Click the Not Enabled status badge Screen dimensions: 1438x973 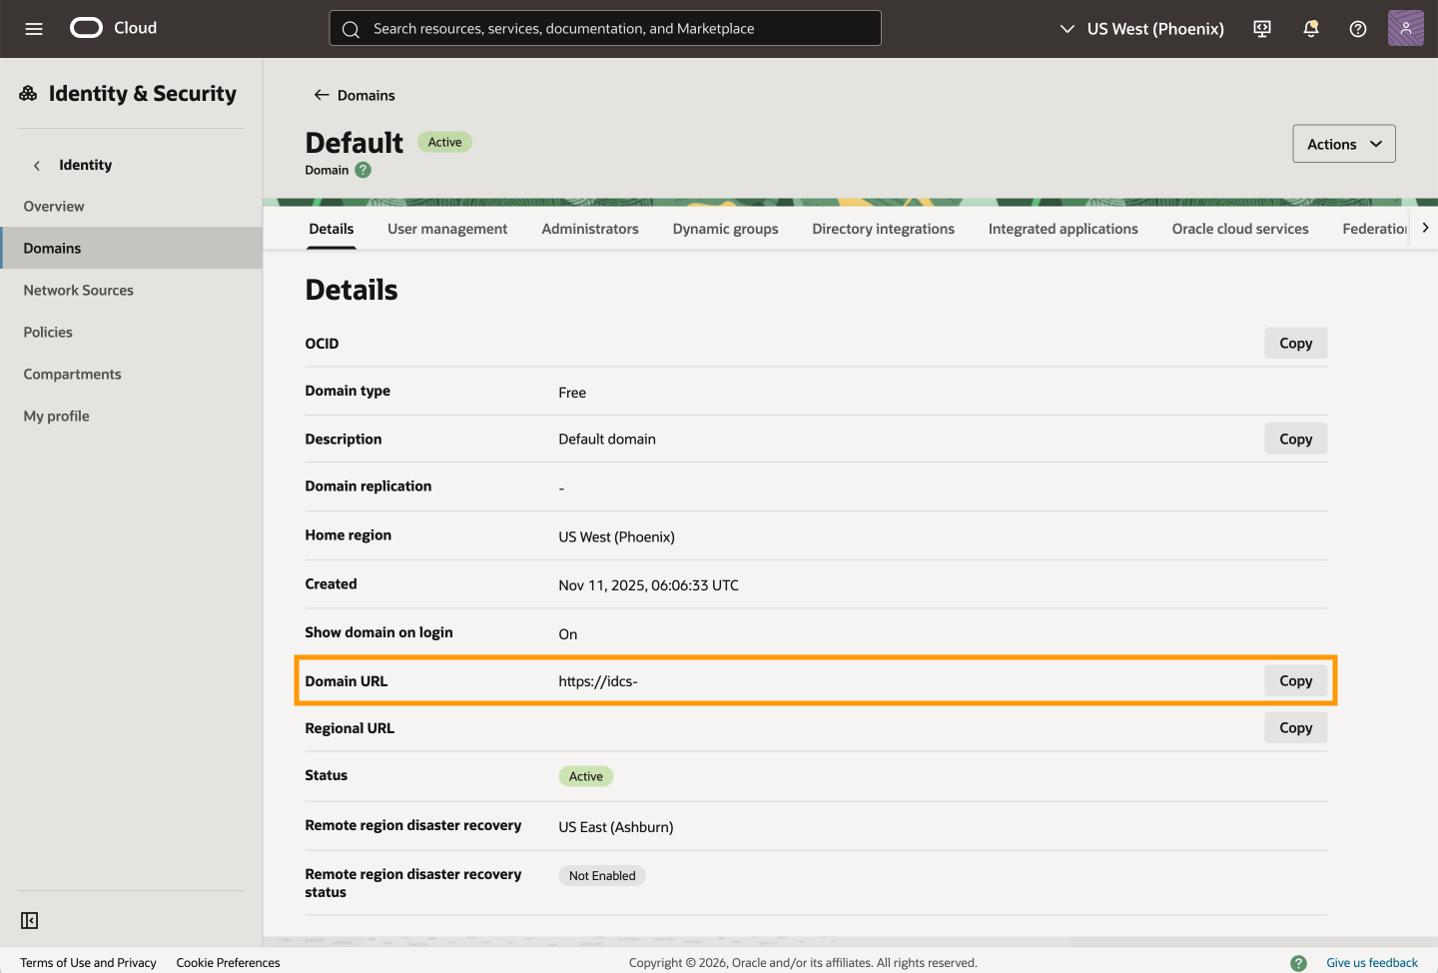click(x=602, y=876)
